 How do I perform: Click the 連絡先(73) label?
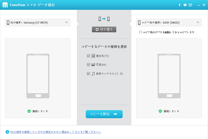click(x=102, y=56)
